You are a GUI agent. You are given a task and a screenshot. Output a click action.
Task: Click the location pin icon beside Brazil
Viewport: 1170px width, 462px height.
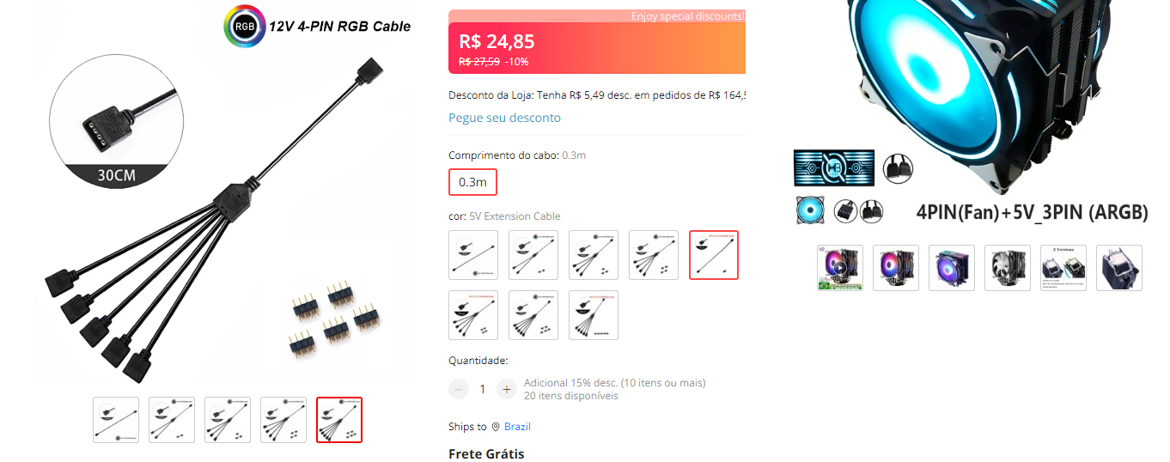click(x=496, y=427)
